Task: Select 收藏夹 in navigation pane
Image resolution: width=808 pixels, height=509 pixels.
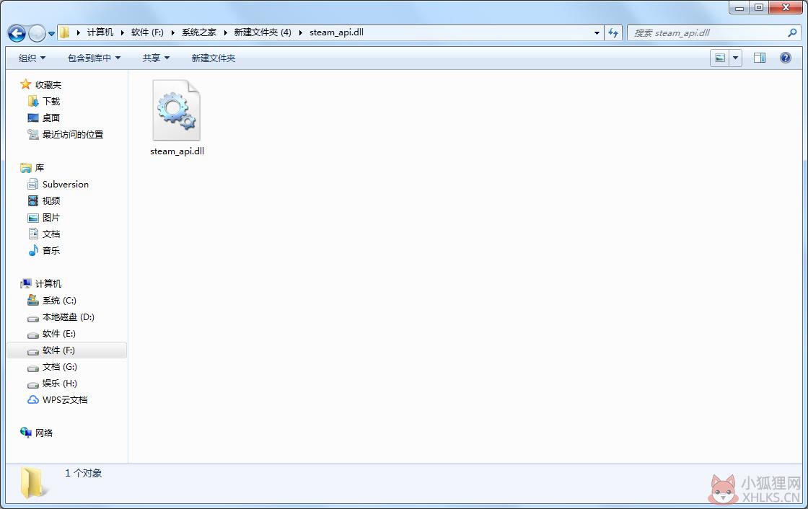Action: (48, 85)
